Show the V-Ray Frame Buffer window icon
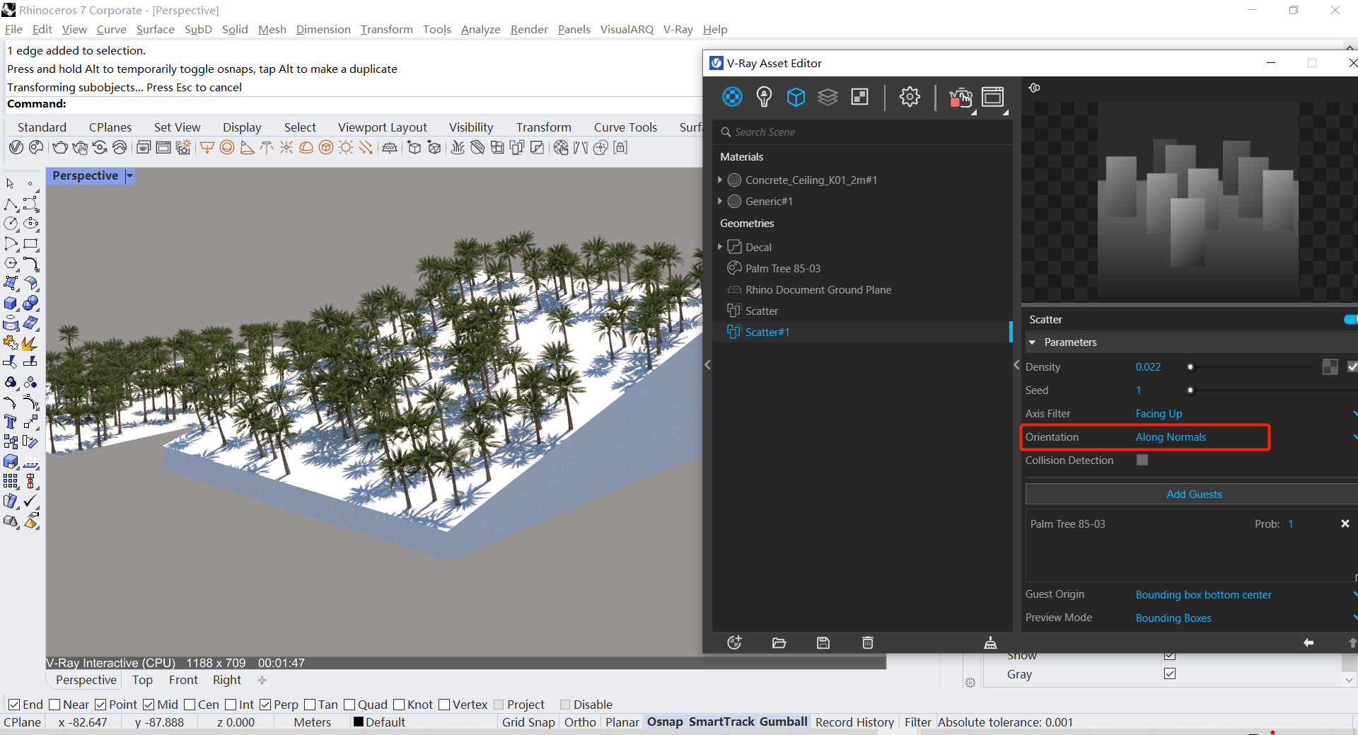The width and height of the screenshot is (1358, 735). click(992, 97)
